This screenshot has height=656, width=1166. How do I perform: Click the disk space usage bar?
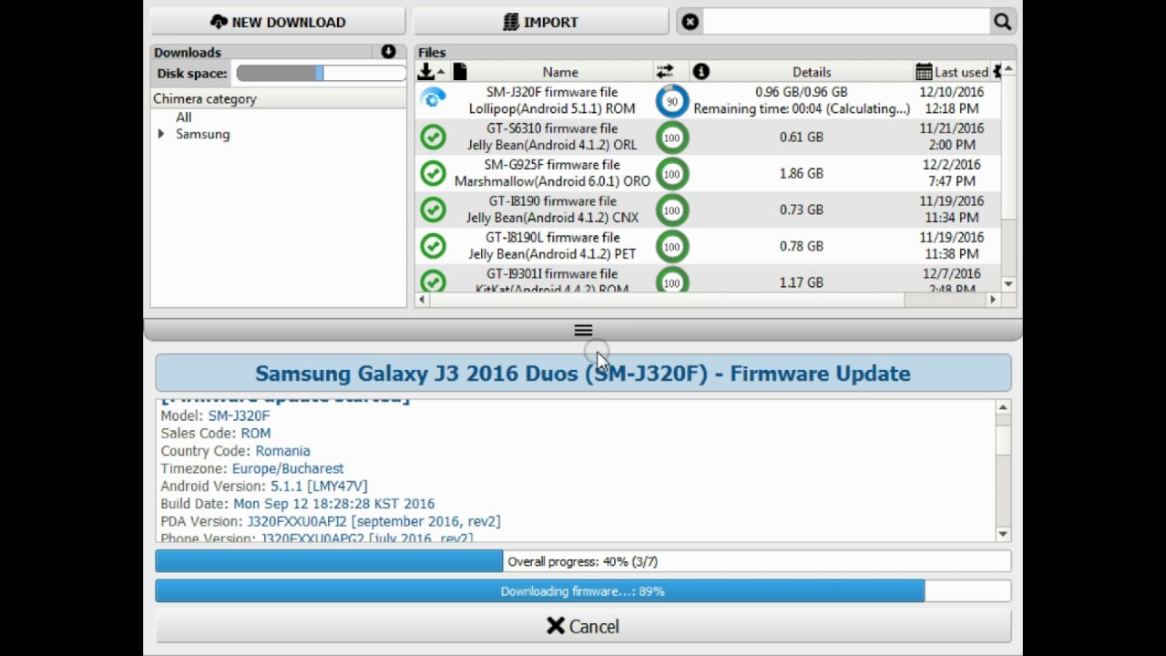tap(321, 73)
